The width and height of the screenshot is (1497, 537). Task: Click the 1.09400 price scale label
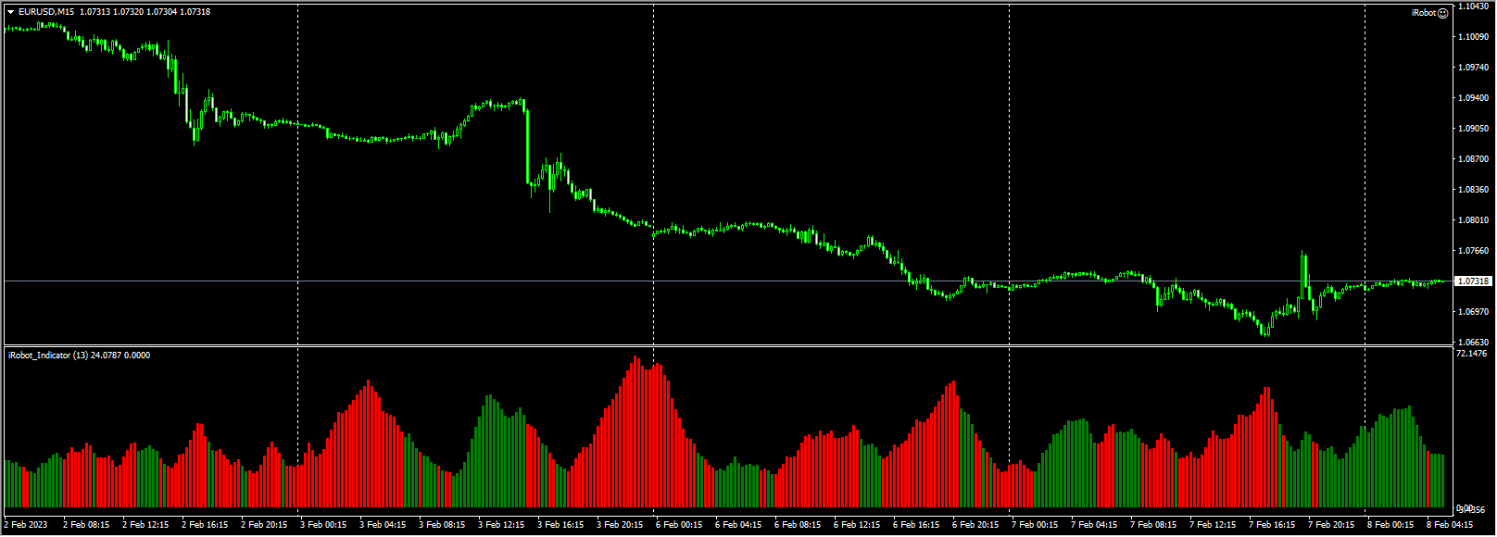point(1473,98)
